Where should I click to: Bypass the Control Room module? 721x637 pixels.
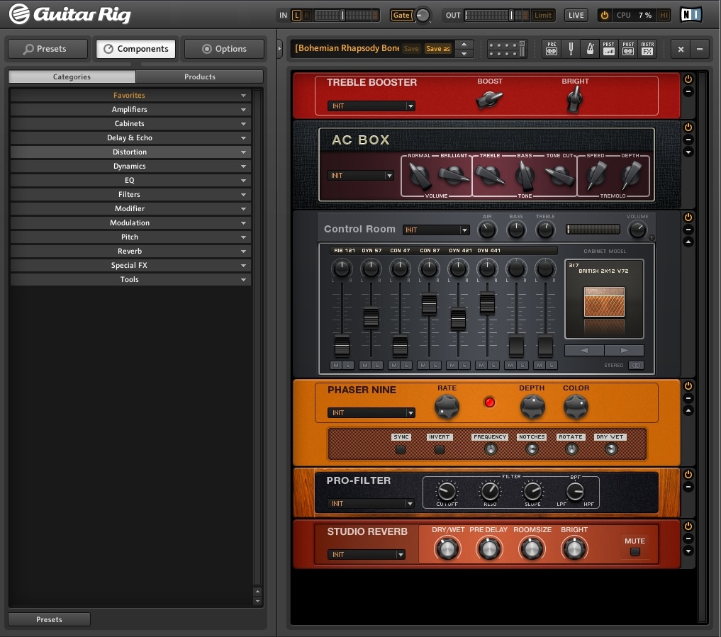coord(688,217)
